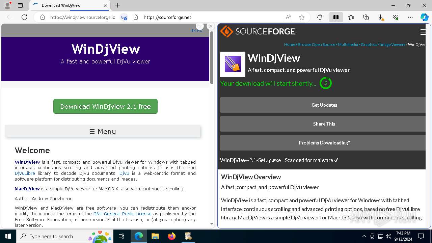432x243 pixels.
Task: Open split pane more options ellipsis
Action: tap(200, 26)
